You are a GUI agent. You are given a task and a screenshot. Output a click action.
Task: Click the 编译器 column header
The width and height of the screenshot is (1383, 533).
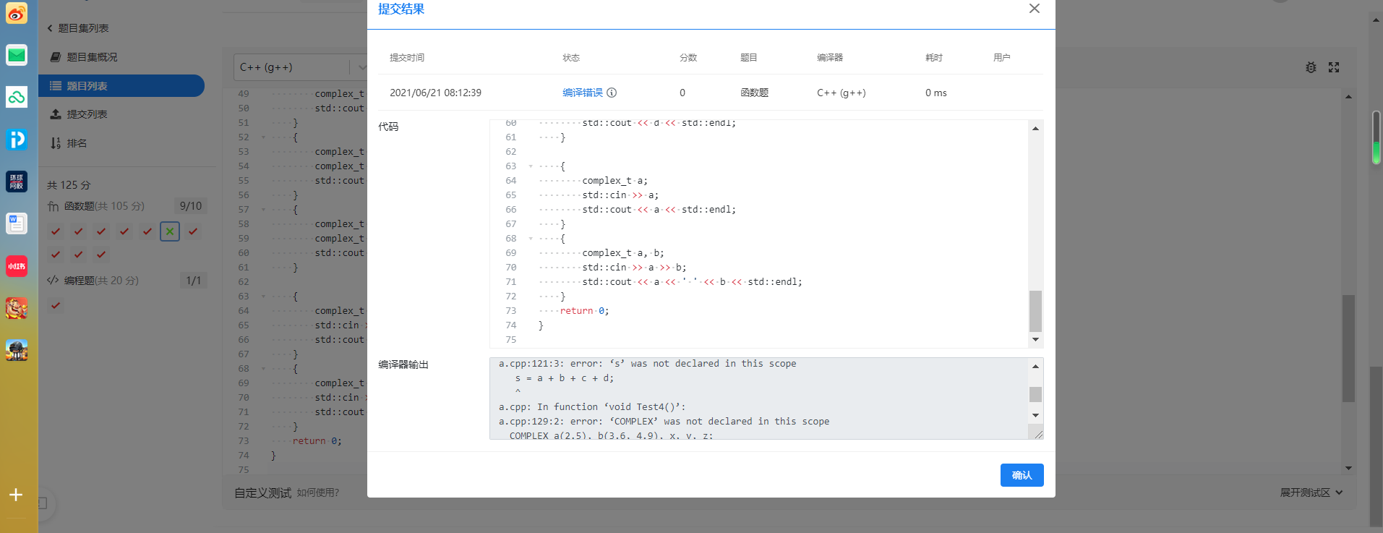click(x=830, y=58)
